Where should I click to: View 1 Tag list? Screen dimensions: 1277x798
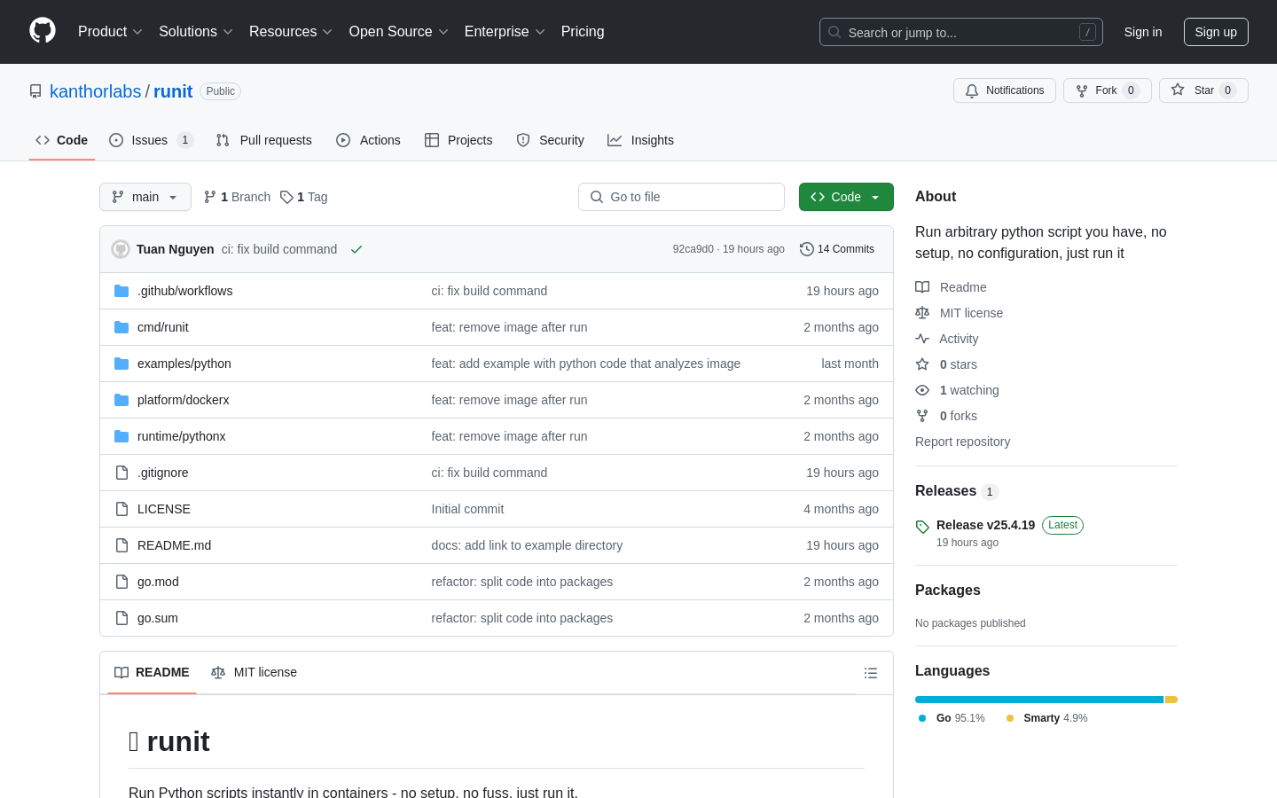(x=304, y=197)
